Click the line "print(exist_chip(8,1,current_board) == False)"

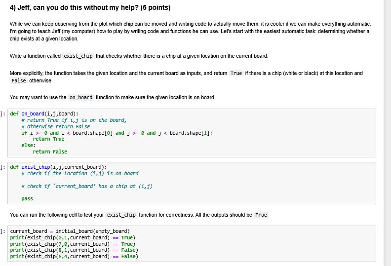click(x=74, y=250)
